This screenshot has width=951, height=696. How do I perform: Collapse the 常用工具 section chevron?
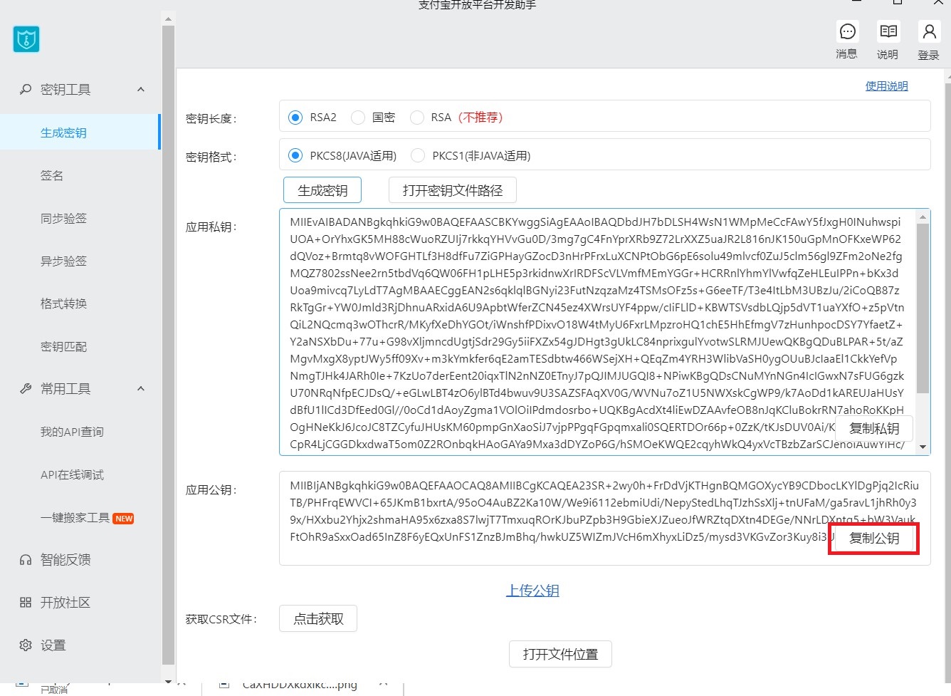[x=141, y=389]
